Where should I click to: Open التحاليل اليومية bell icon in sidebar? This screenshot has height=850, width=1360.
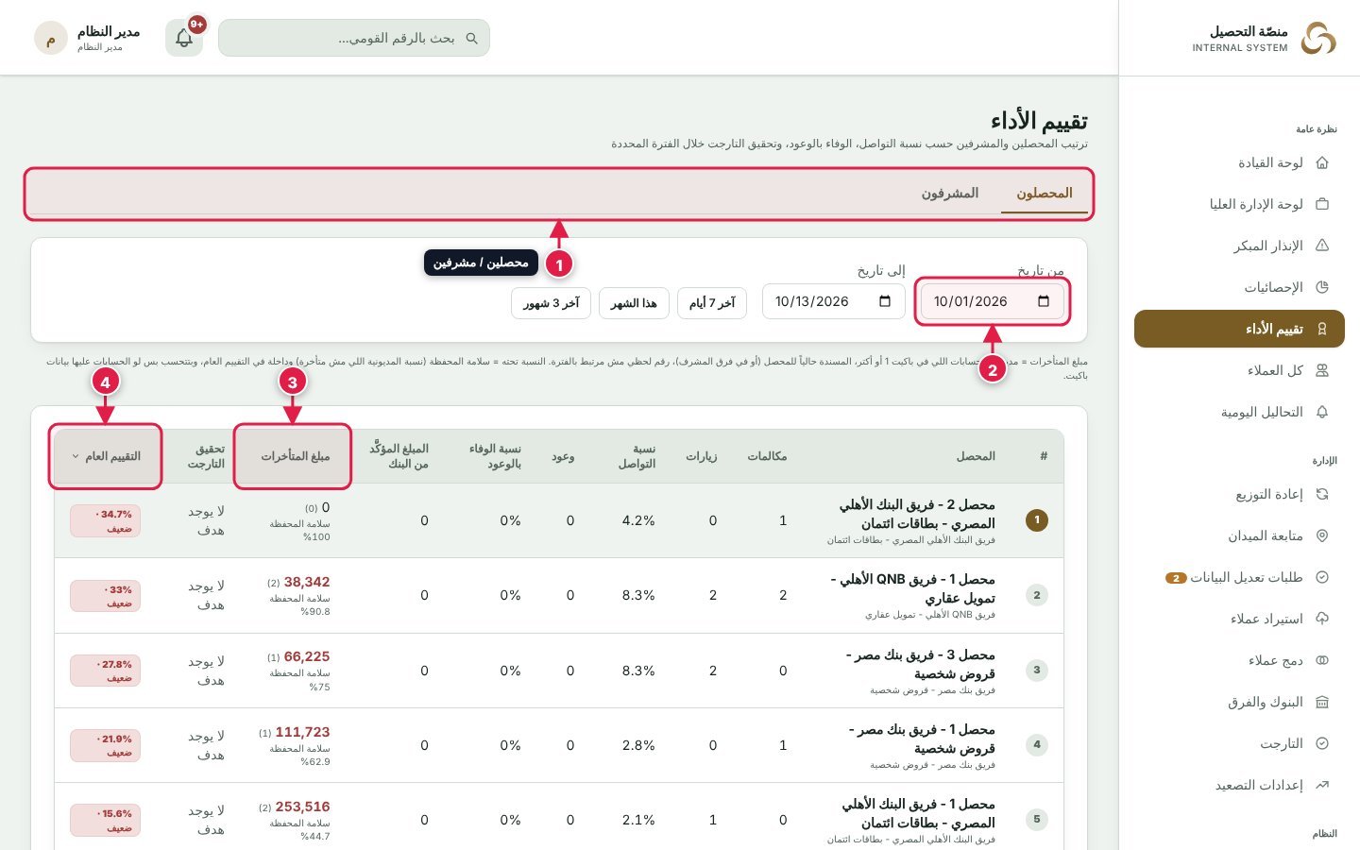(1322, 412)
